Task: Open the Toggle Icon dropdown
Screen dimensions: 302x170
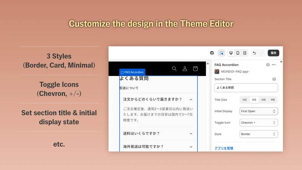Action: coord(259,122)
